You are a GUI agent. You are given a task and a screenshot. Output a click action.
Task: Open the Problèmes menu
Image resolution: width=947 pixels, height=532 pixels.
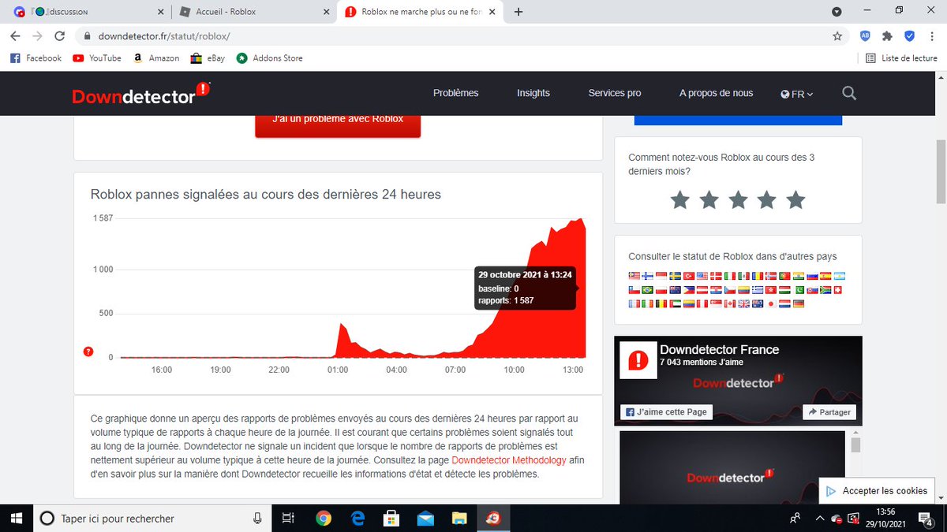(455, 93)
